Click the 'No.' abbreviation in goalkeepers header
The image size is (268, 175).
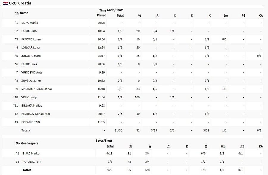coord(18,143)
